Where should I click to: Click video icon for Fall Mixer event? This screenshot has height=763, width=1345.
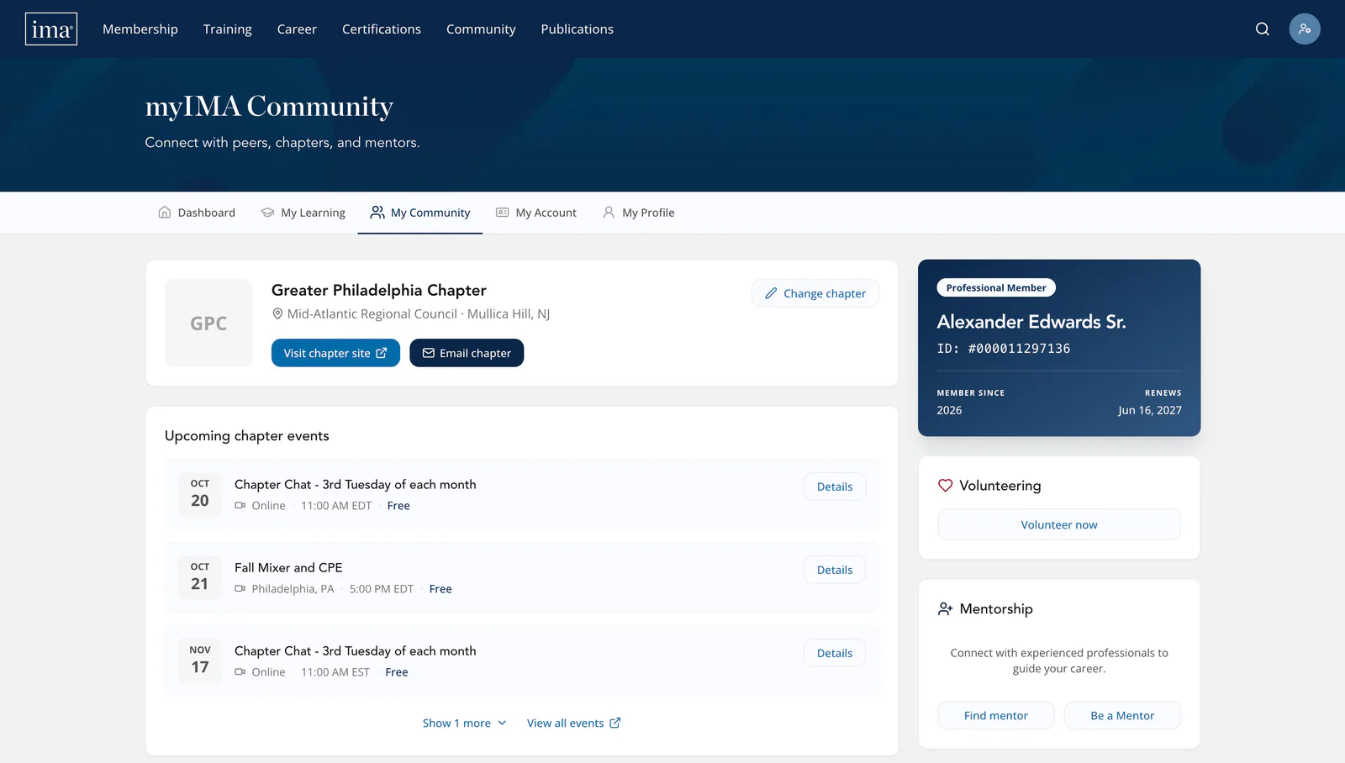(240, 589)
